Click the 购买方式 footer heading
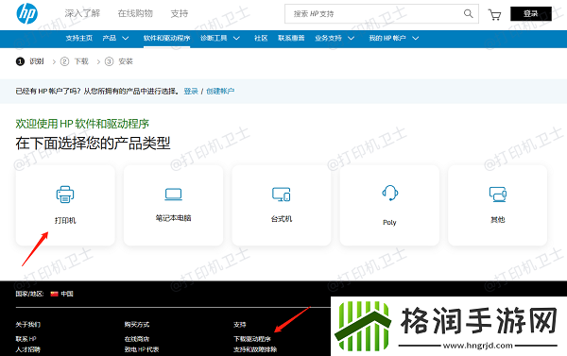This screenshot has width=567, height=356. point(137,325)
